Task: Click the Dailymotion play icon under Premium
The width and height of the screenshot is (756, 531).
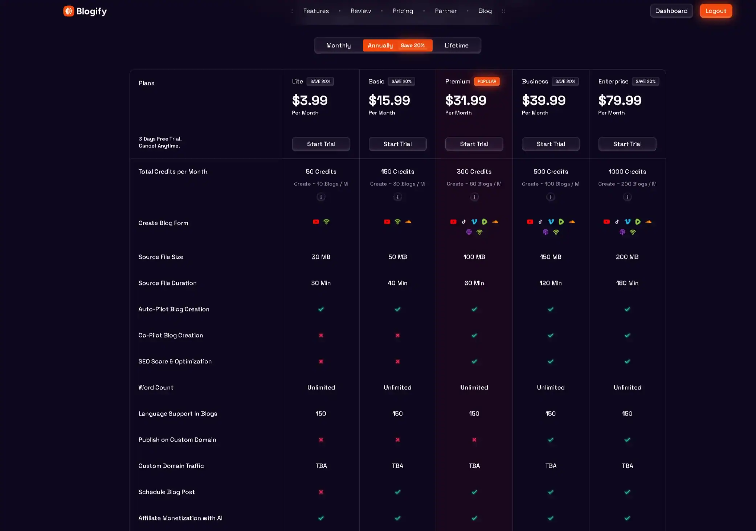Action: pos(485,222)
